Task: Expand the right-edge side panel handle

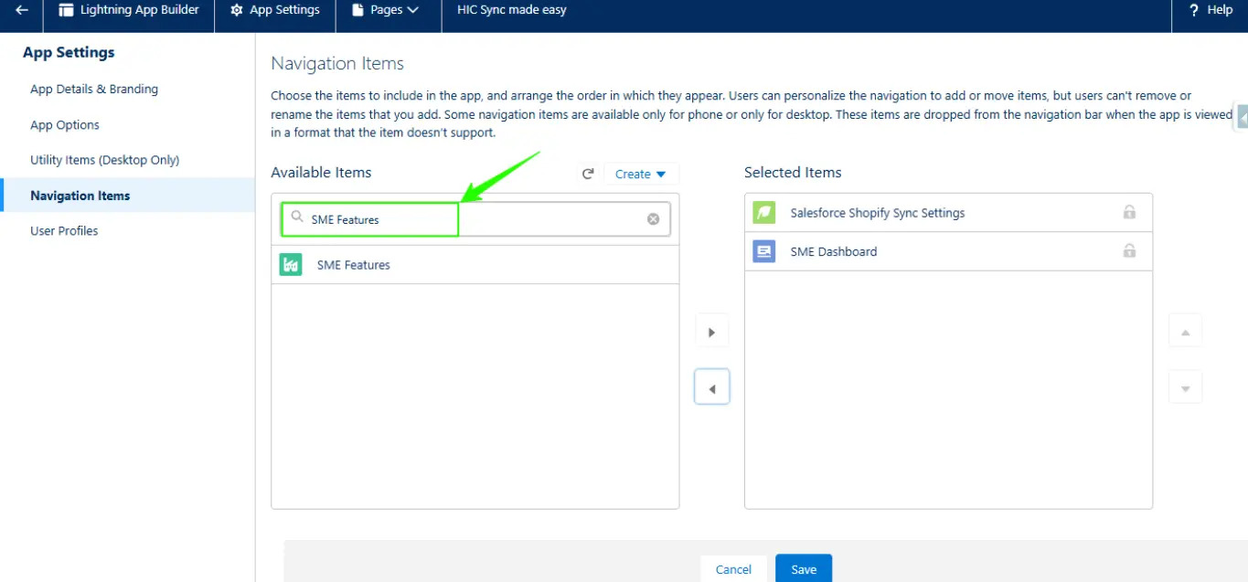Action: click(1242, 117)
